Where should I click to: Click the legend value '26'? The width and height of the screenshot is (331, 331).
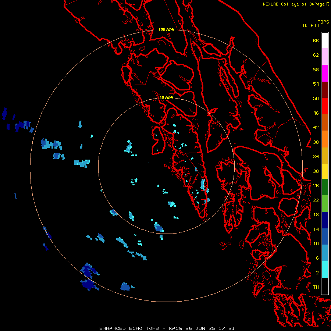tap(316, 186)
